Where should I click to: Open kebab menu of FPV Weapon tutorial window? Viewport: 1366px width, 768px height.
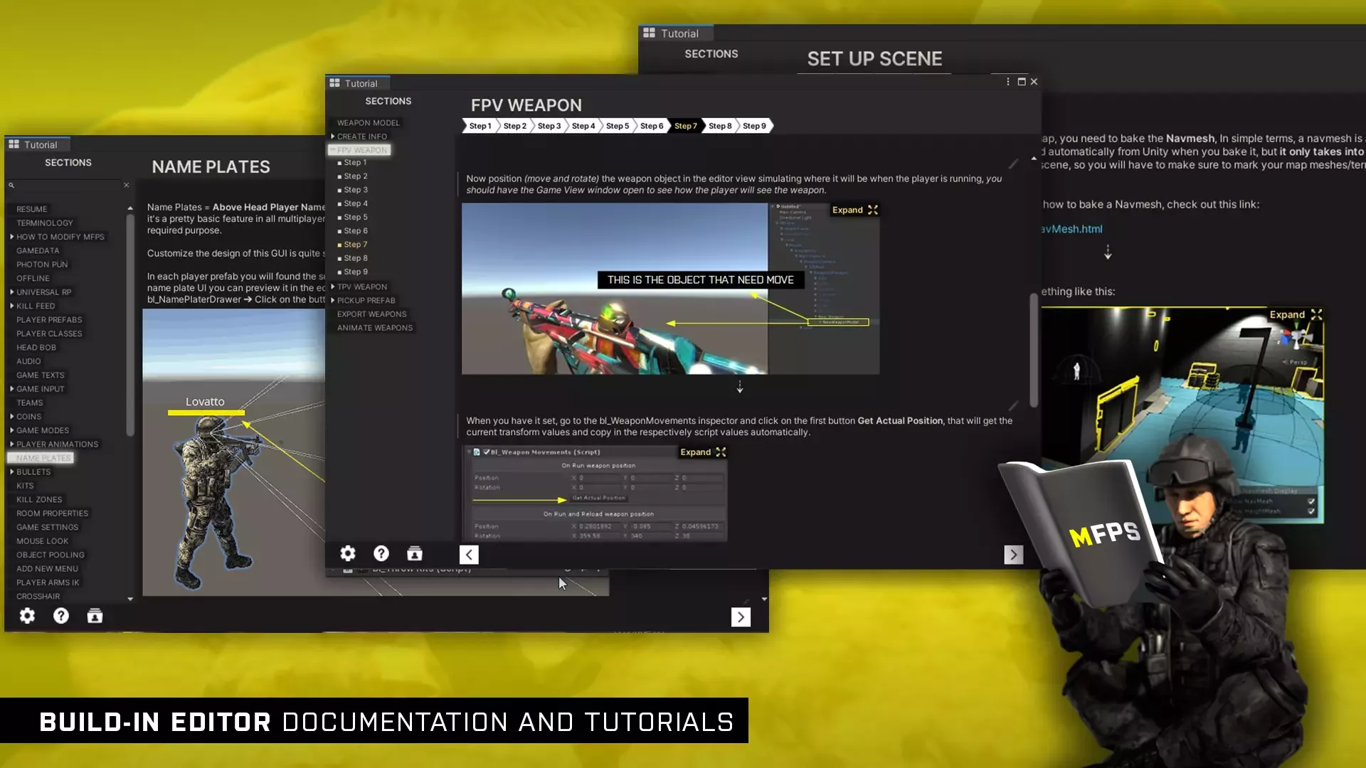(x=1008, y=82)
